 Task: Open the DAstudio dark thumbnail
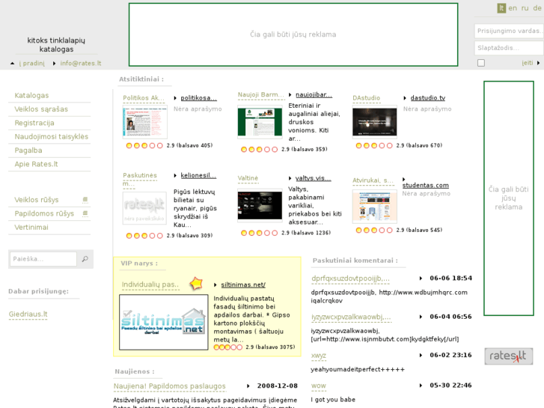click(x=375, y=122)
